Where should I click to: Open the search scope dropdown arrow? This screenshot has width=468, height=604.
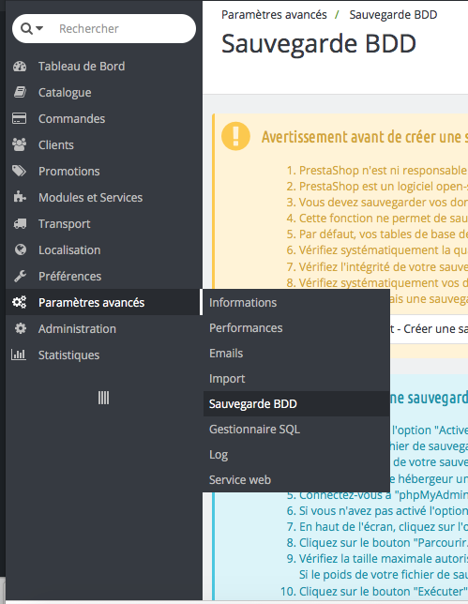click(39, 28)
